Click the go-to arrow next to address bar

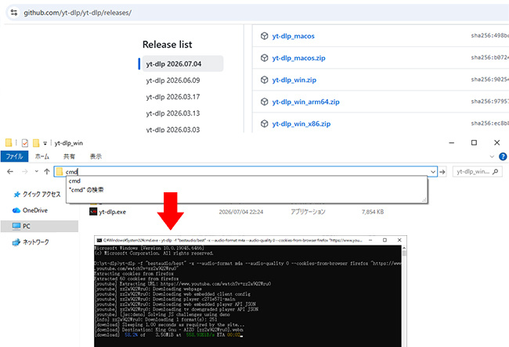442,172
